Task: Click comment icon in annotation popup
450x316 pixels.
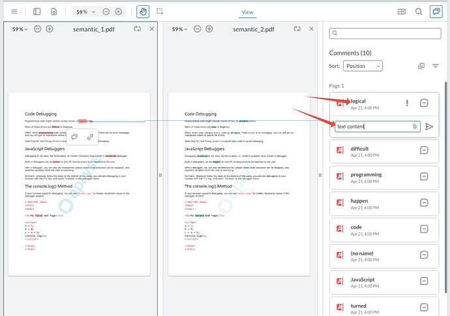Action: (74, 136)
